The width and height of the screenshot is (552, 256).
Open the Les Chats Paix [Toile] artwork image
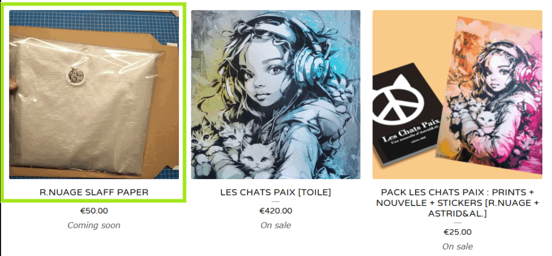[275, 95]
